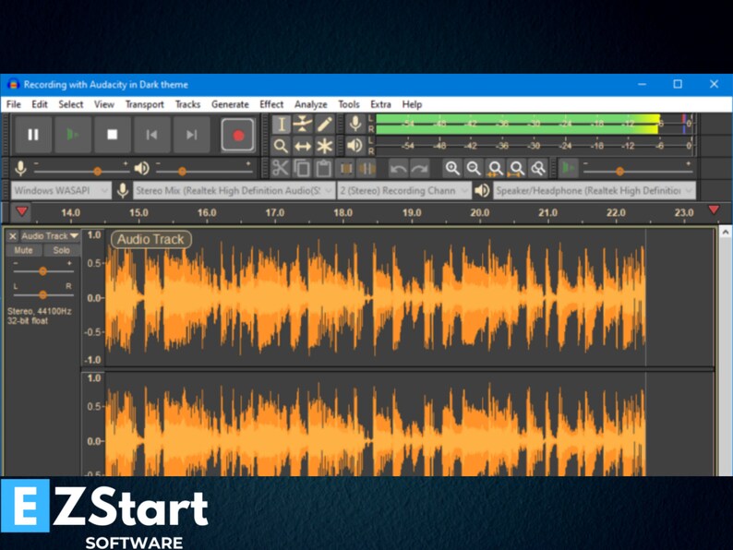
Task: Click the red Record button
Action: pyautogui.click(x=238, y=135)
